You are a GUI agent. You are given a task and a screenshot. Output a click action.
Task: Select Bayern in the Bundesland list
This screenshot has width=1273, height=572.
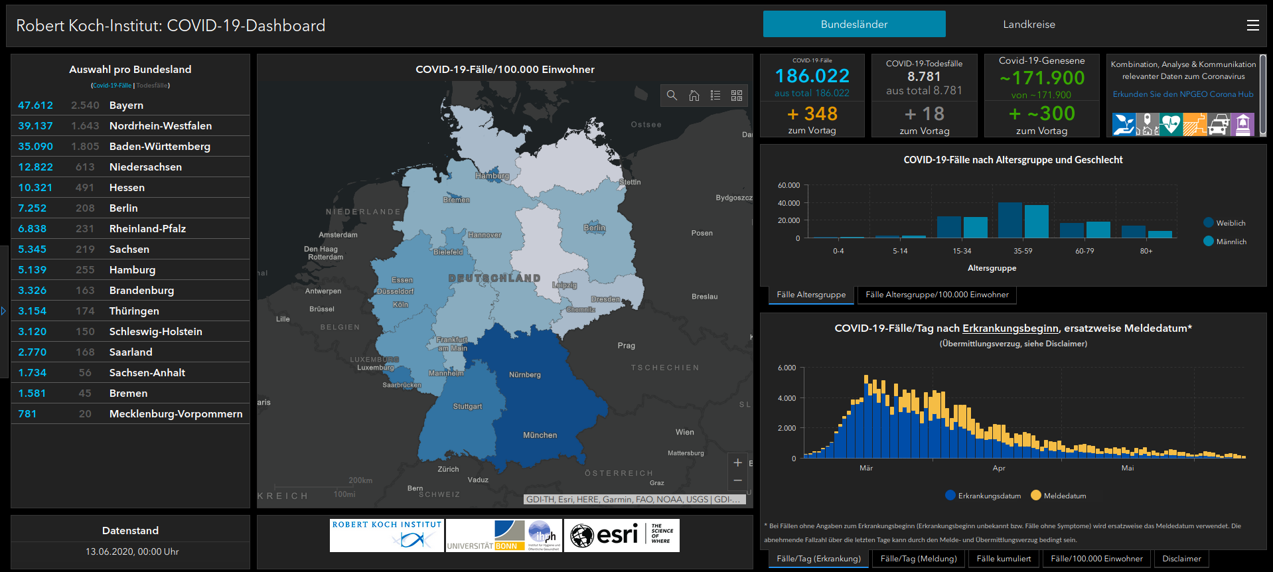point(126,106)
